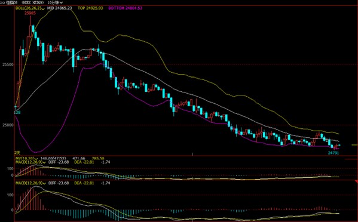
Task: Click the BOTTOM 24804.53 value
Action: 125,8
